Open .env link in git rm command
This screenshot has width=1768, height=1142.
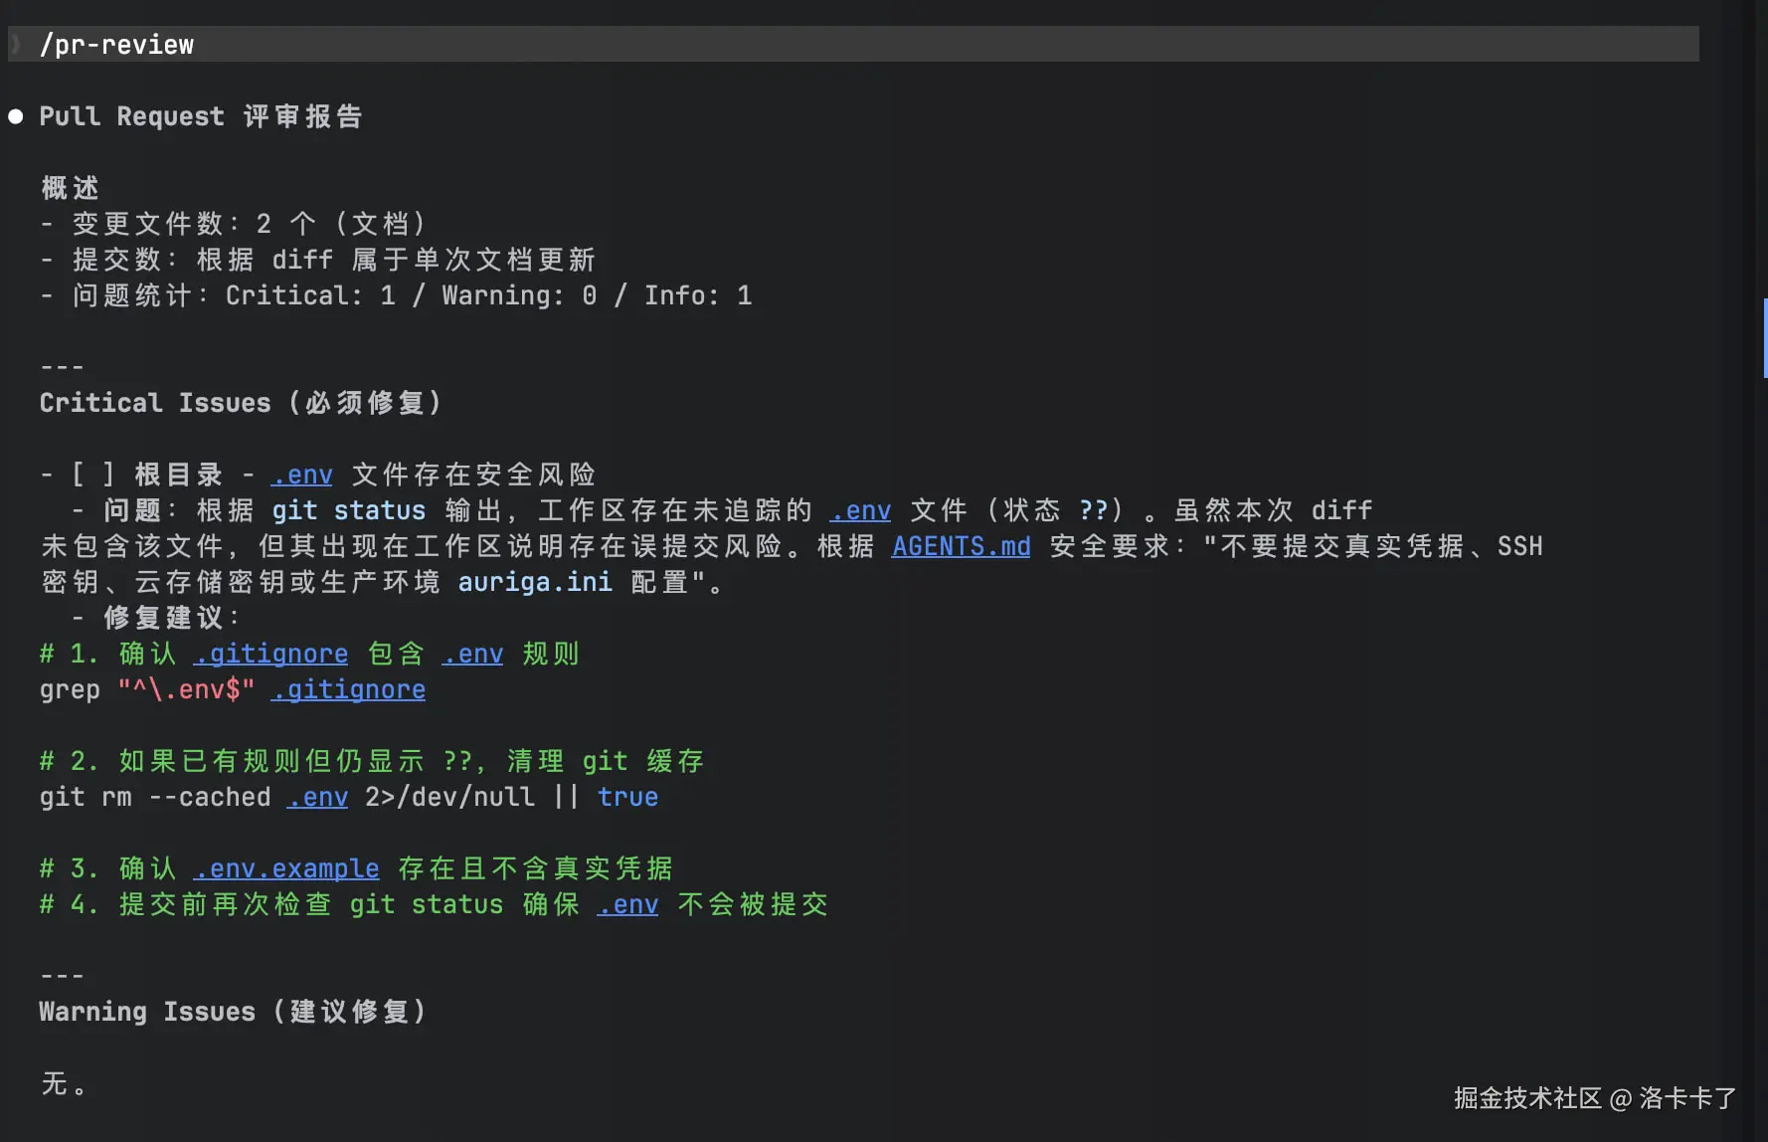click(317, 797)
